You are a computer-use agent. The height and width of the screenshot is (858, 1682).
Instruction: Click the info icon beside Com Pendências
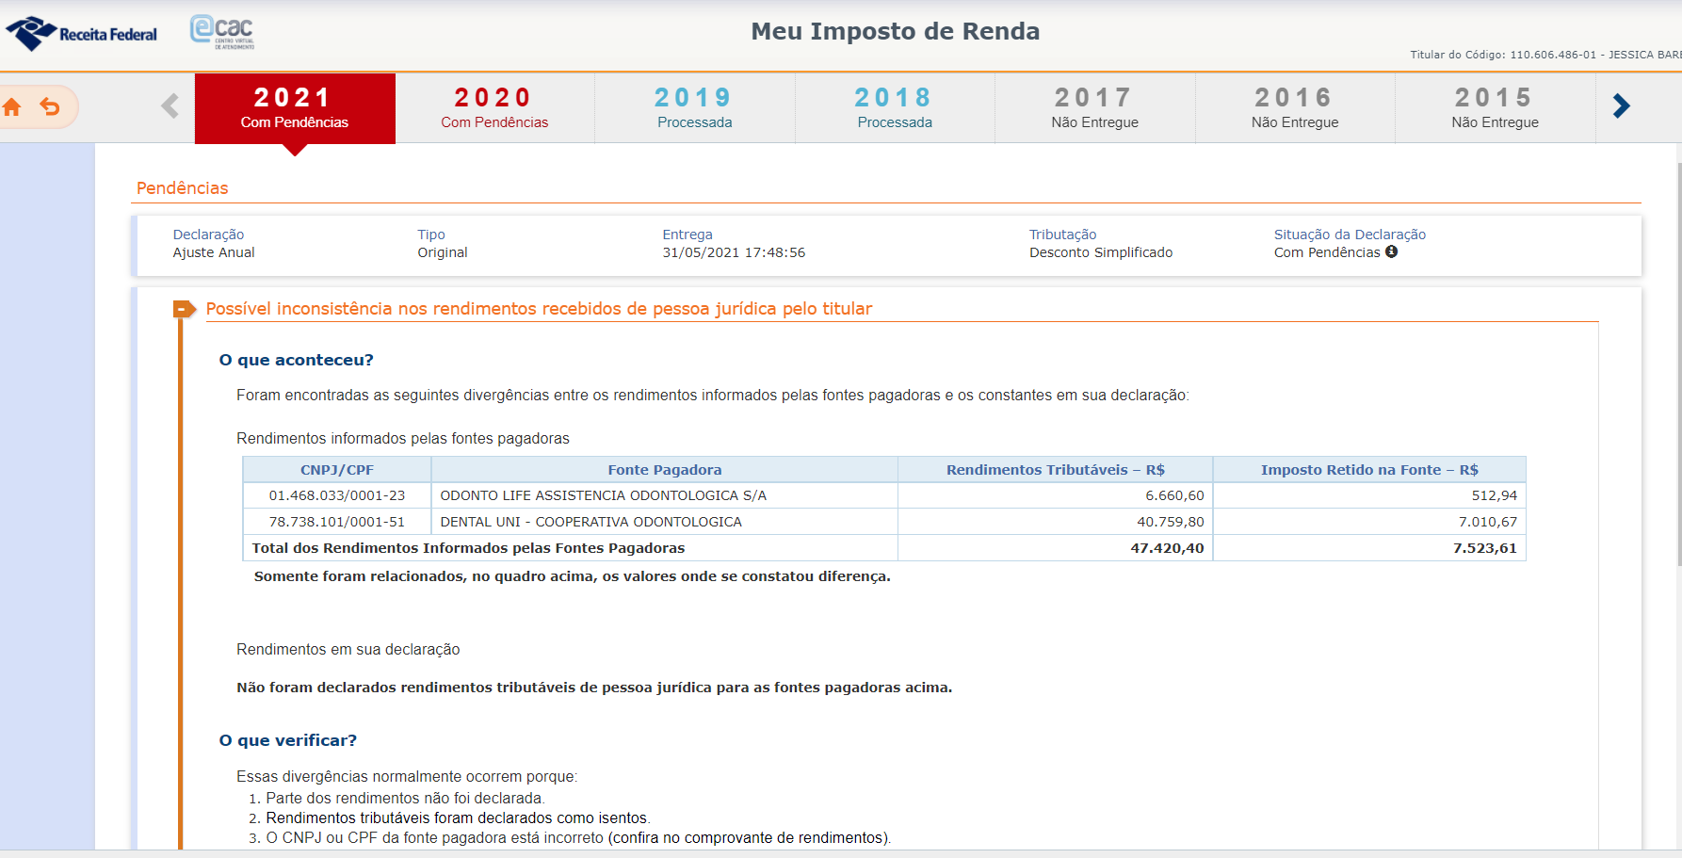tap(1391, 252)
